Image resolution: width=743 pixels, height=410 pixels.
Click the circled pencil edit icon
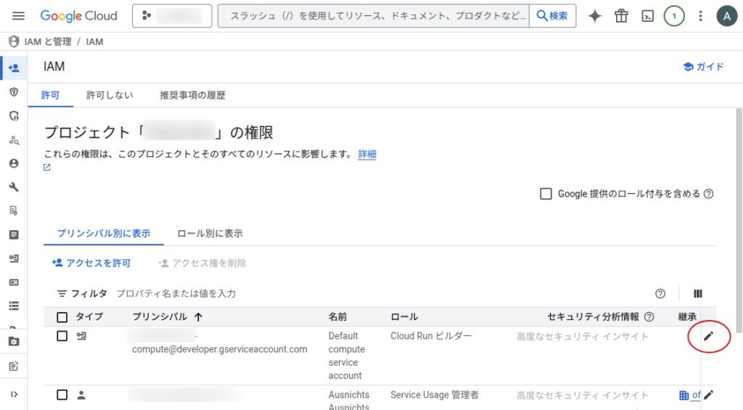[708, 335]
